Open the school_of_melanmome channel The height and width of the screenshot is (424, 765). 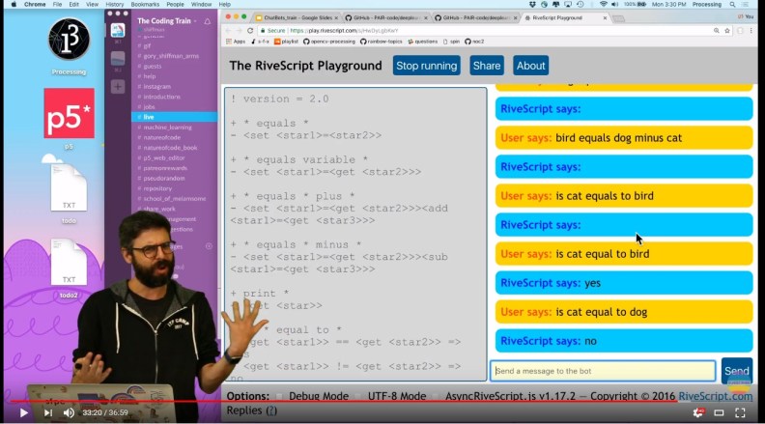tap(174, 199)
